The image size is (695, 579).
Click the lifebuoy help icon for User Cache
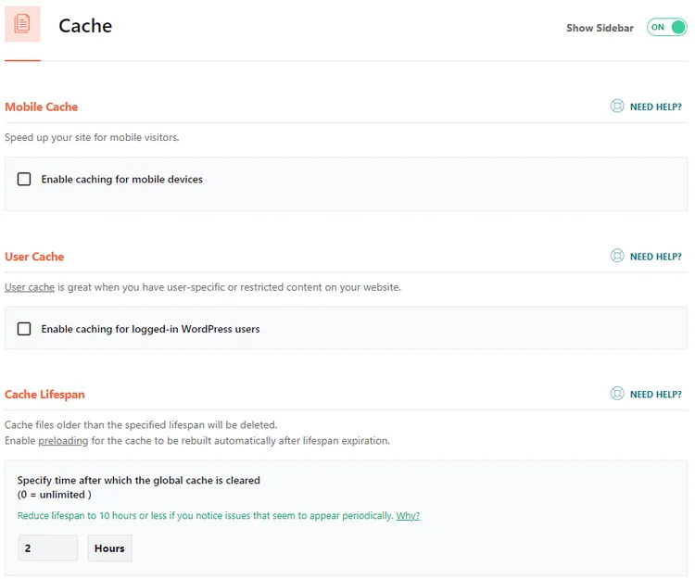617,256
